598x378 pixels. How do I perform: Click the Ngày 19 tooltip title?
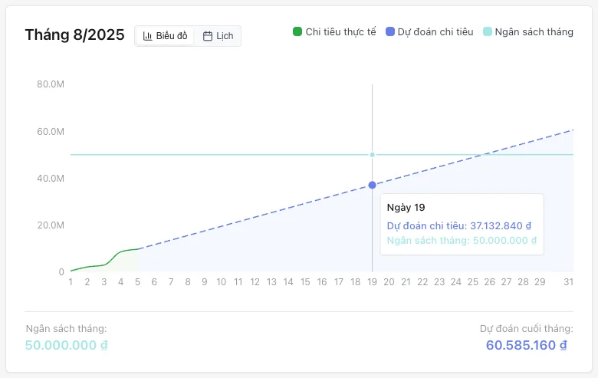point(406,207)
